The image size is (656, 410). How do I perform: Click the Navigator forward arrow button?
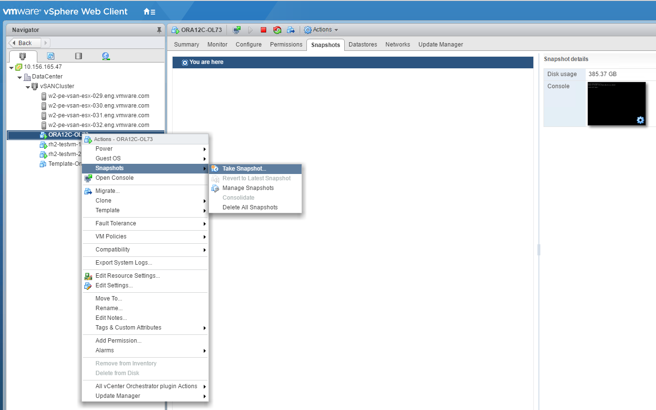(47, 43)
